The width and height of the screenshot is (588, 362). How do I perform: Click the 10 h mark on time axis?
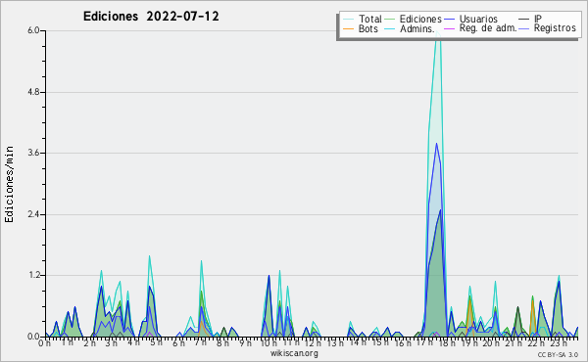pos(269,342)
